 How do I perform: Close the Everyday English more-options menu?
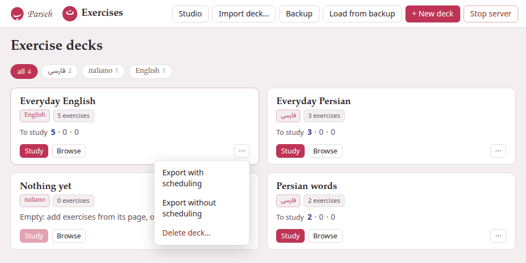coord(242,151)
